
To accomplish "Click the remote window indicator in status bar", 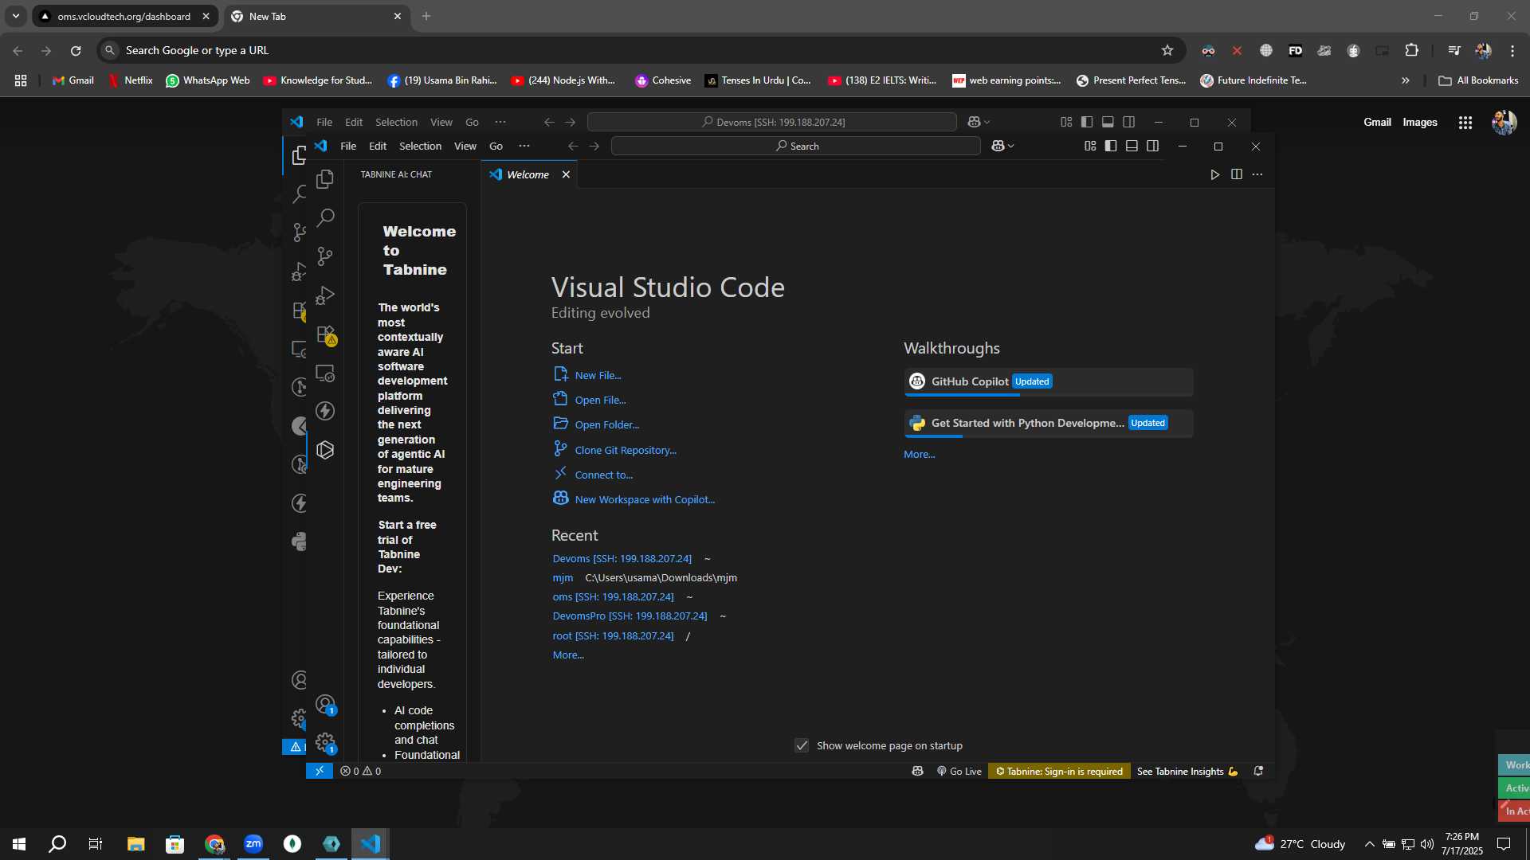I will coord(319,771).
